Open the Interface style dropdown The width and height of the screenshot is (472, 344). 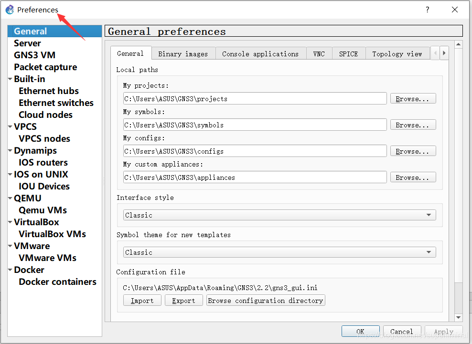pos(279,215)
